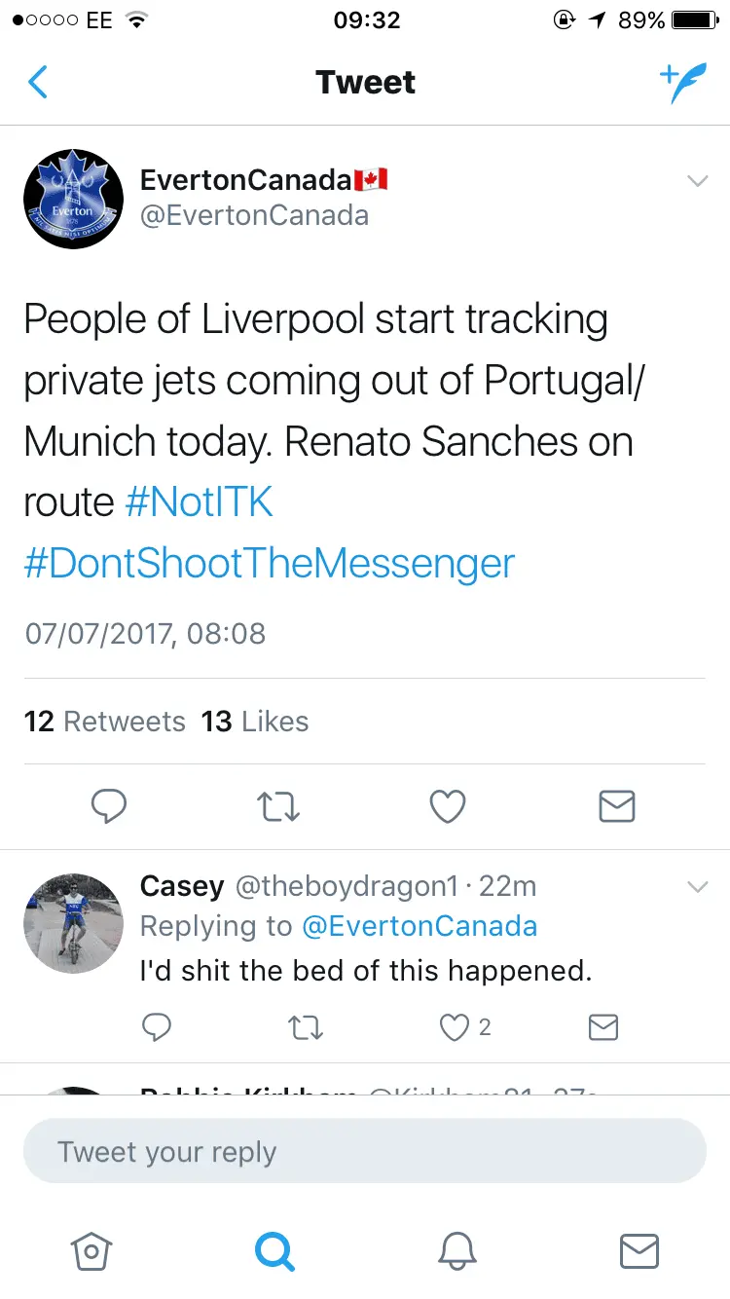Viewport: 730px width, 1299px height.
Task: Reply to Casey's comment via bubble icon
Action: tap(157, 1027)
